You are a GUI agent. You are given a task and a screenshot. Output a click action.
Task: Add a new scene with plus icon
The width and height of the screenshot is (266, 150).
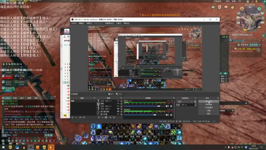[x=72, y=117]
